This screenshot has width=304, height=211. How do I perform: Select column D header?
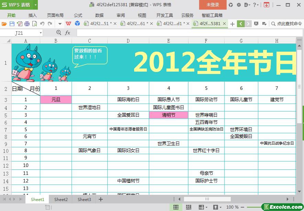pyautogui.click(x=128, y=41)
